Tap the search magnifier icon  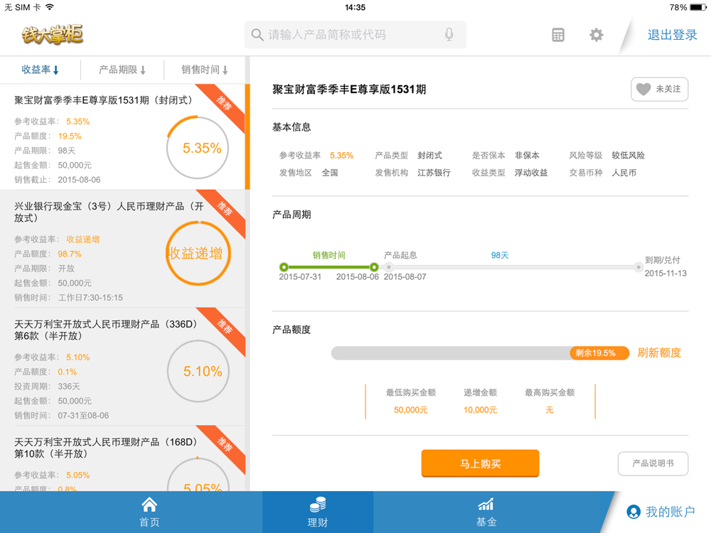pos(257,35)
